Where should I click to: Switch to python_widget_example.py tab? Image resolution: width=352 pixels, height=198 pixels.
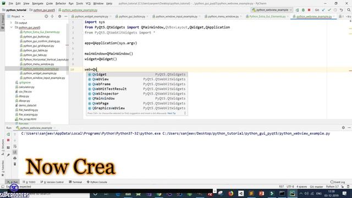(x=91, y=16)
